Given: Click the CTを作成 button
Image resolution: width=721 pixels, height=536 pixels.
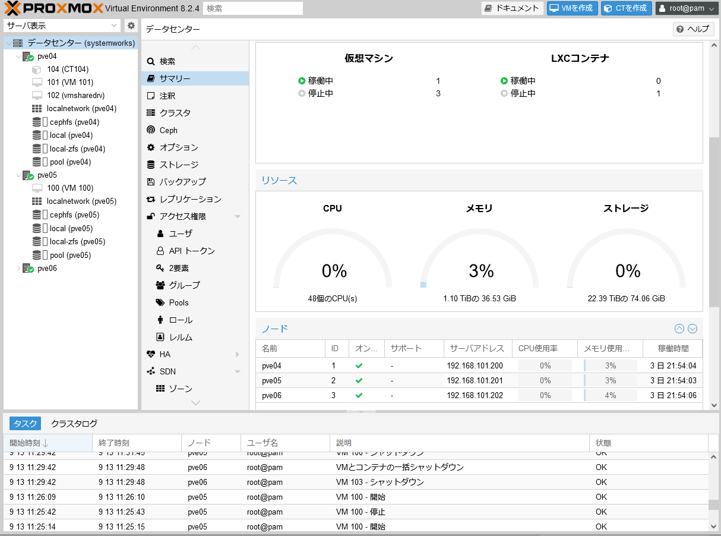Looking at the screenshot, I should pos(627,8).
